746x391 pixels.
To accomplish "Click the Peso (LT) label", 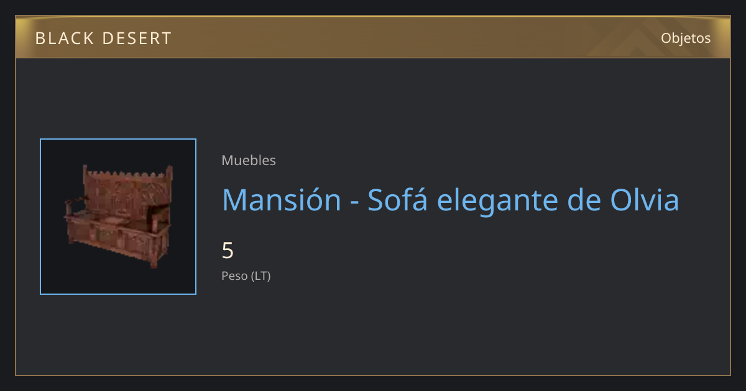I will [x=246, y=276].
